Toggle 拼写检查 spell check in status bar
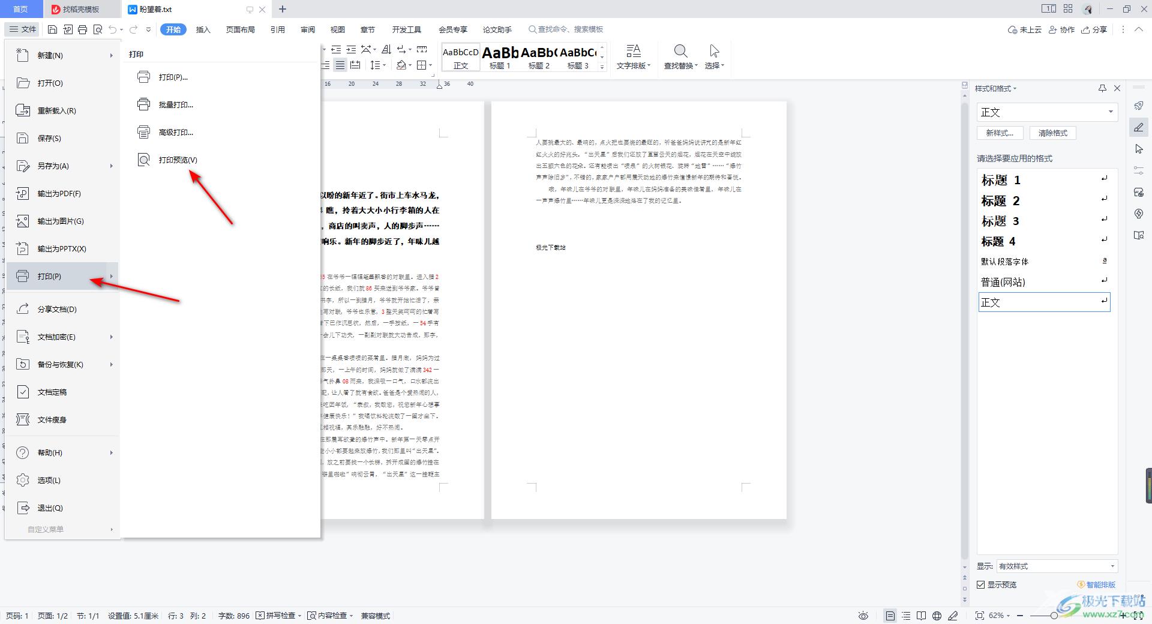This screenshot has height=624, width=1152. [x=278, y=616]
